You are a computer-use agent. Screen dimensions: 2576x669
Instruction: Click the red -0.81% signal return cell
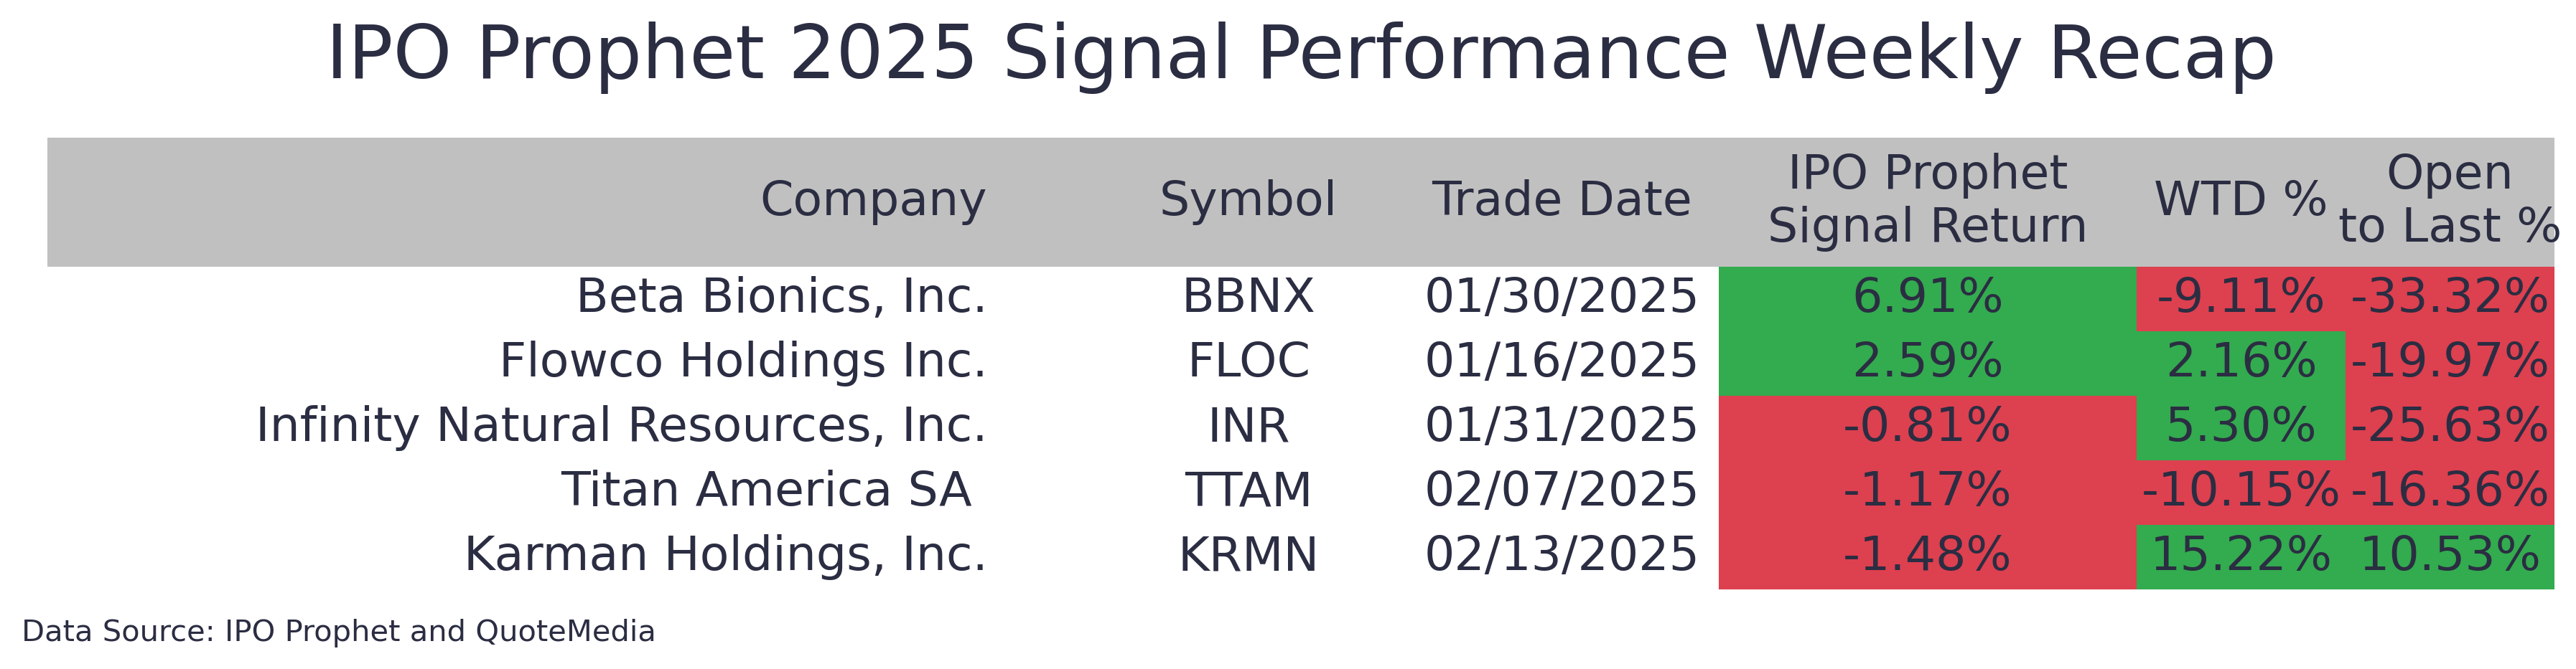point(1927,427)
